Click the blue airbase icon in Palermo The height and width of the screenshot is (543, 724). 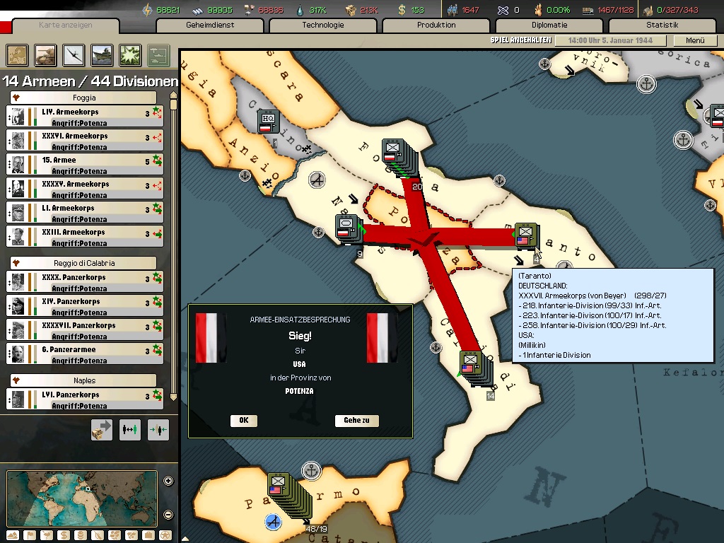(x=274, y=522)
